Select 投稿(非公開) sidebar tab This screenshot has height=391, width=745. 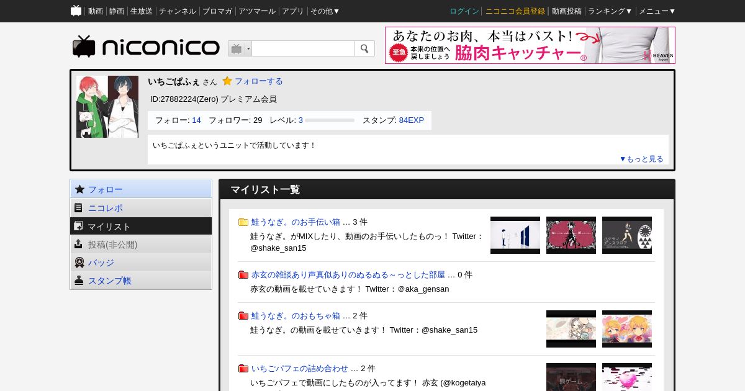[141, 245]
